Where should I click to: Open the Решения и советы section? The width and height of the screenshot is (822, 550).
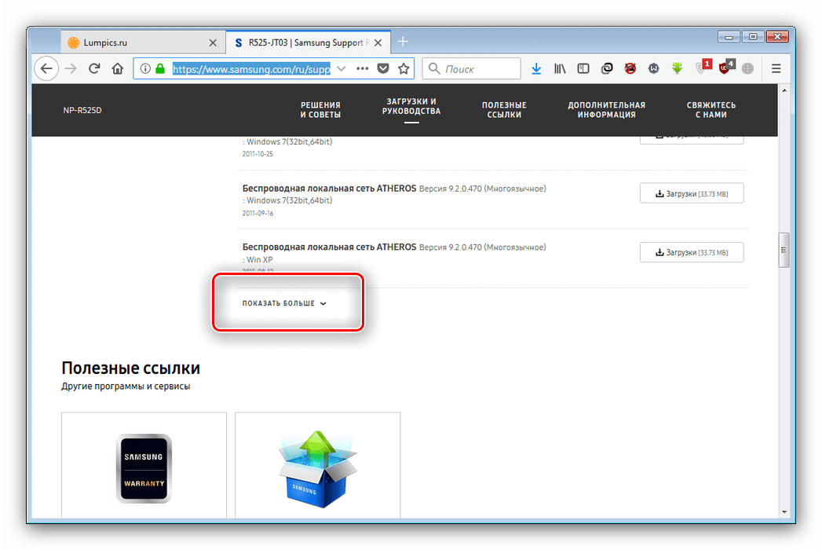(320, 110)
